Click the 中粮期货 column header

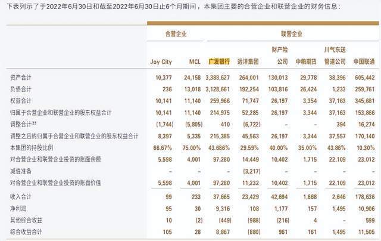(x=306, y=61)
